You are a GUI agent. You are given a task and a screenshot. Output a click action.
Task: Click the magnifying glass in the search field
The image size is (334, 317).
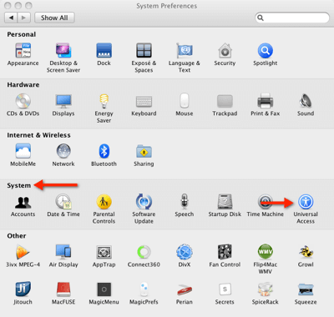tap(261, 18)
